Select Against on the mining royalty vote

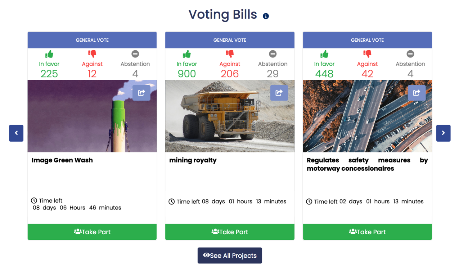pos(230,54)
